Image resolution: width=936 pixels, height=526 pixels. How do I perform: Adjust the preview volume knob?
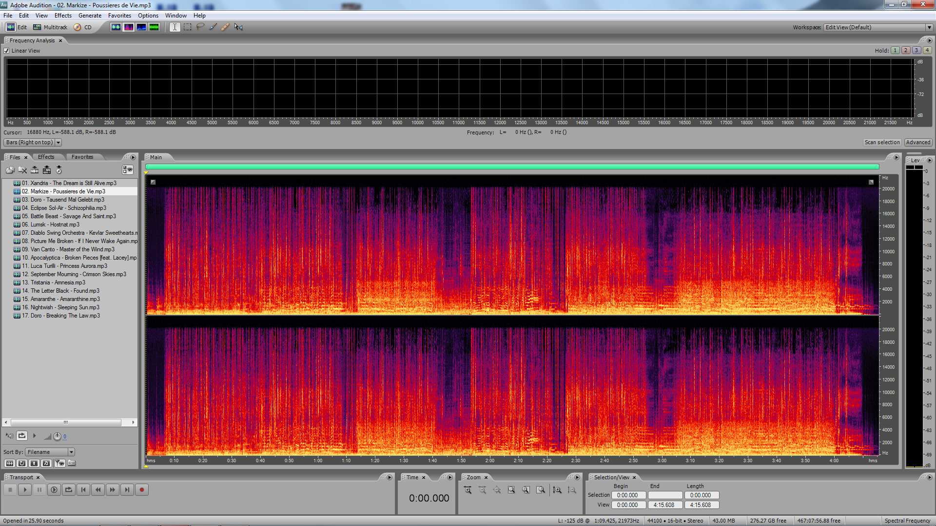coord(57,436)
